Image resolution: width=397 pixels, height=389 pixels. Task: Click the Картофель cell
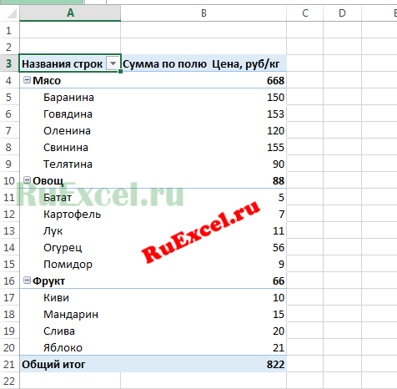pos(70,214)
